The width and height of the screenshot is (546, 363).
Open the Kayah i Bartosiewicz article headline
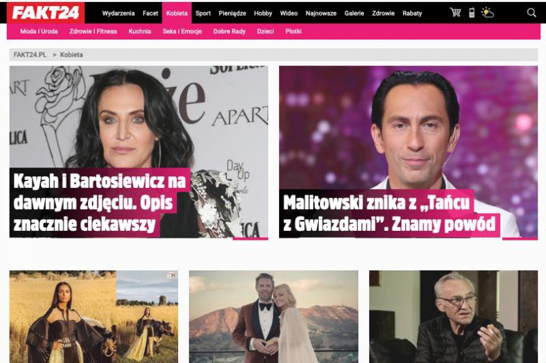coord(100,202)
